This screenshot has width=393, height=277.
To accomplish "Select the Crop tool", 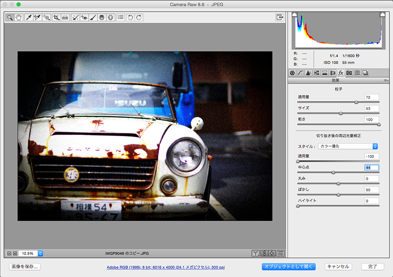I will (56, 17).
